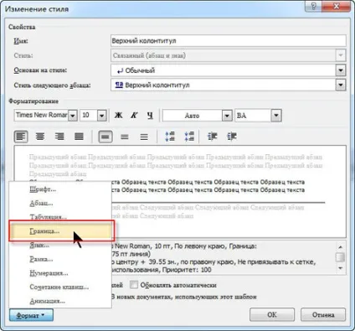
Task: Set double line spacing
Action: (x=144, y=137)
